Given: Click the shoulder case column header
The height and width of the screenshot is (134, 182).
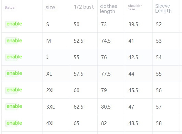Looking at the screenshot, I should [135, 8].
